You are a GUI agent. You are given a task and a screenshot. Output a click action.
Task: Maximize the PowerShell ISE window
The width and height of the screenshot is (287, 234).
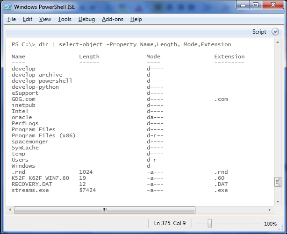click(256, 5)
